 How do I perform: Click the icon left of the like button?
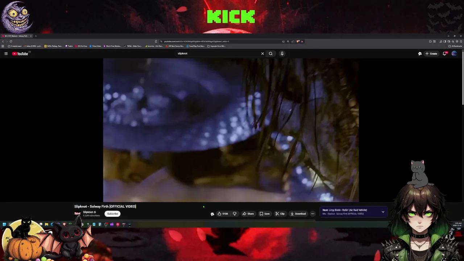coord(212,214)
